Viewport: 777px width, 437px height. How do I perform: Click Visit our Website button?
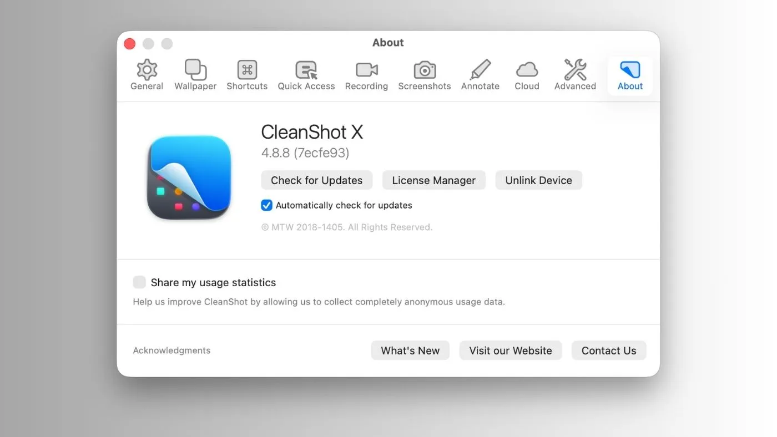[x=511, y=350]
